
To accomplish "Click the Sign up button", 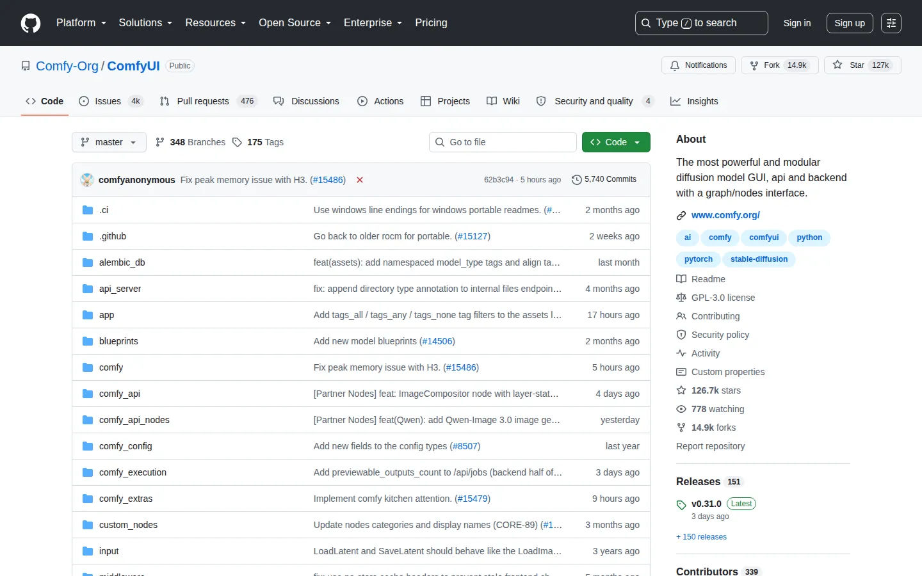I will 850,23.
